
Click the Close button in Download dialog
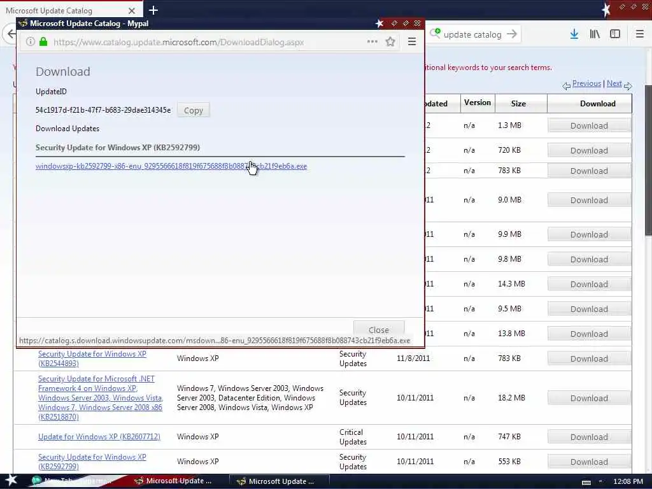pos(378,329)
